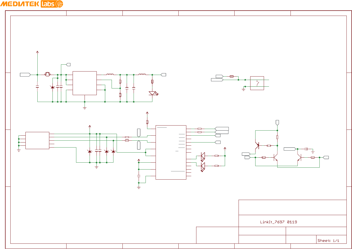
Task: Click the MediaTek labs logo
Action: 32,4
